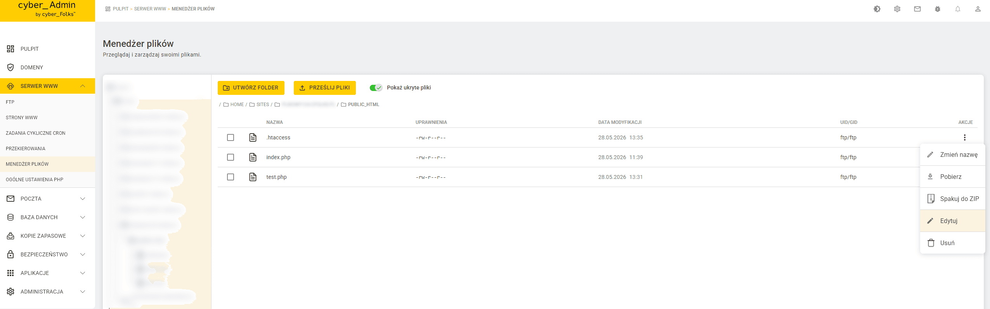Open three-dot actions menu for .htaccess
This screenshot has width=990, height=309.
965,137
